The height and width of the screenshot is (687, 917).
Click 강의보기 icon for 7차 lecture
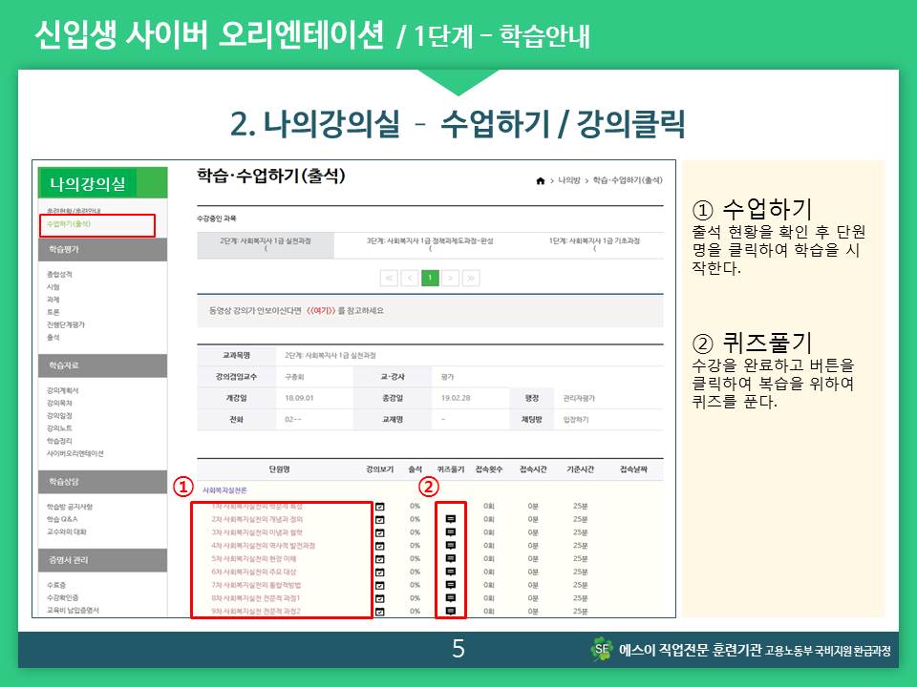[379, 585]
